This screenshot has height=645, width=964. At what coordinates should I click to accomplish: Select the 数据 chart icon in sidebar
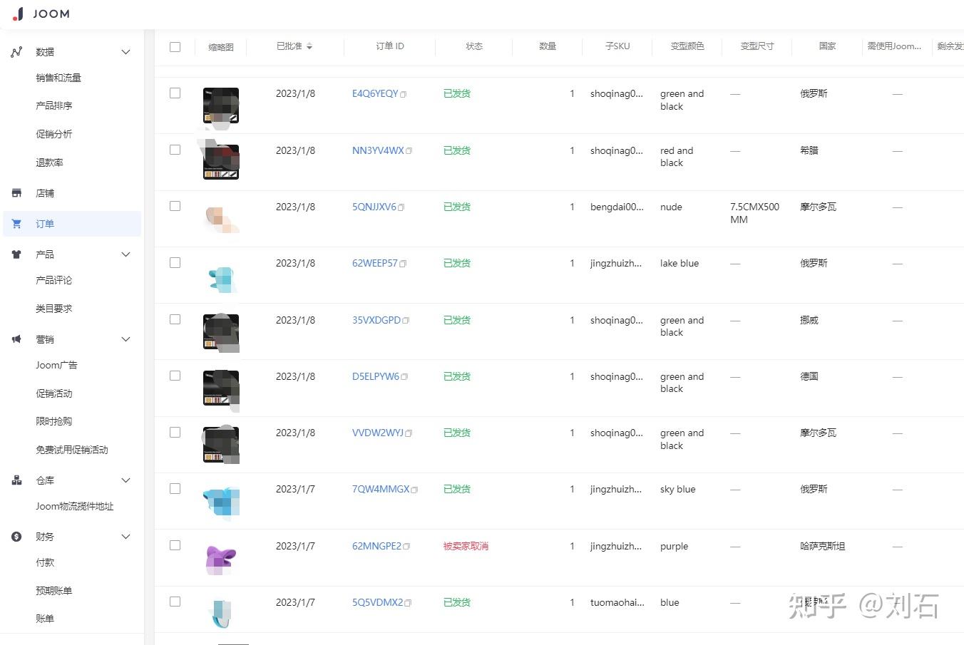tap(16, 51)
